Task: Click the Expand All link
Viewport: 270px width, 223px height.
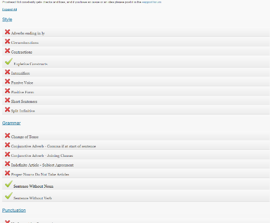Action: (x=10, y=10)
